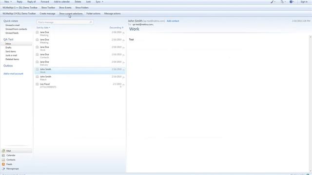Click Show Toolbar in C++ demo toolbar

tap(48, 8)
